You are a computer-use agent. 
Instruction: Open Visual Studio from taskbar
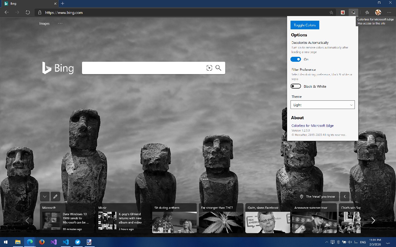[54, 242]
